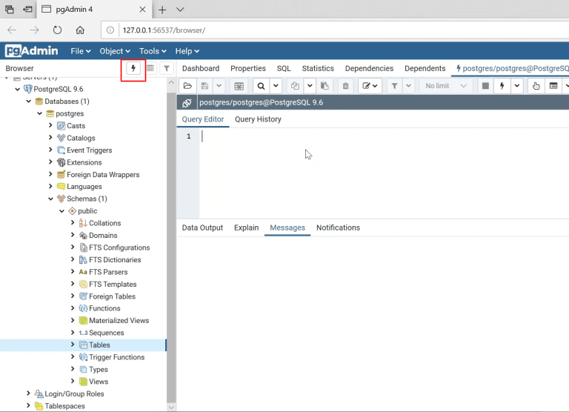Switch to the Data Output tab
Screen dimensions: 569x412
(202, 227)
